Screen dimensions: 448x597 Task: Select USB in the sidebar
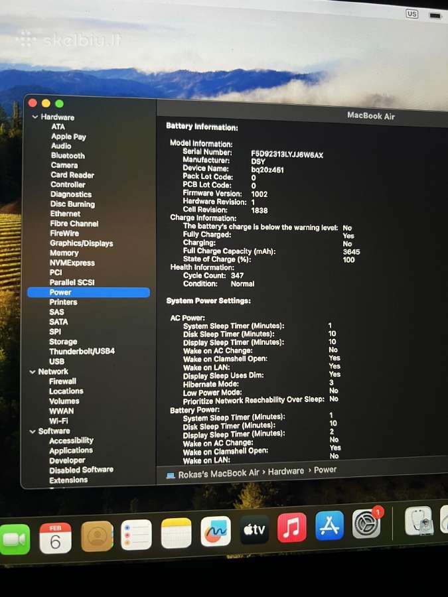[x=56, y=362]
